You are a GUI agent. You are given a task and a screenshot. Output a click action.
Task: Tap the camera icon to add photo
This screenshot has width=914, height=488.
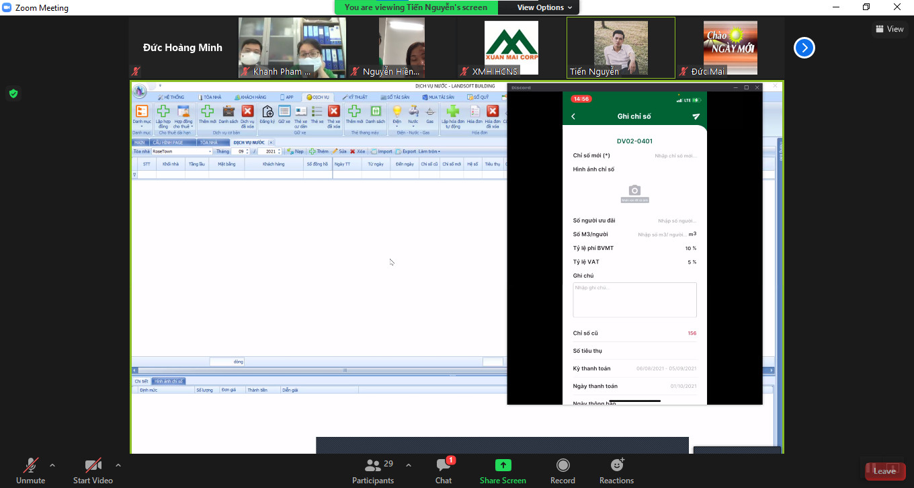tap(634, 191)
